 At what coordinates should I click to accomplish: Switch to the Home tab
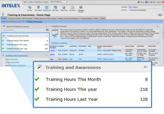pos(4,18)
